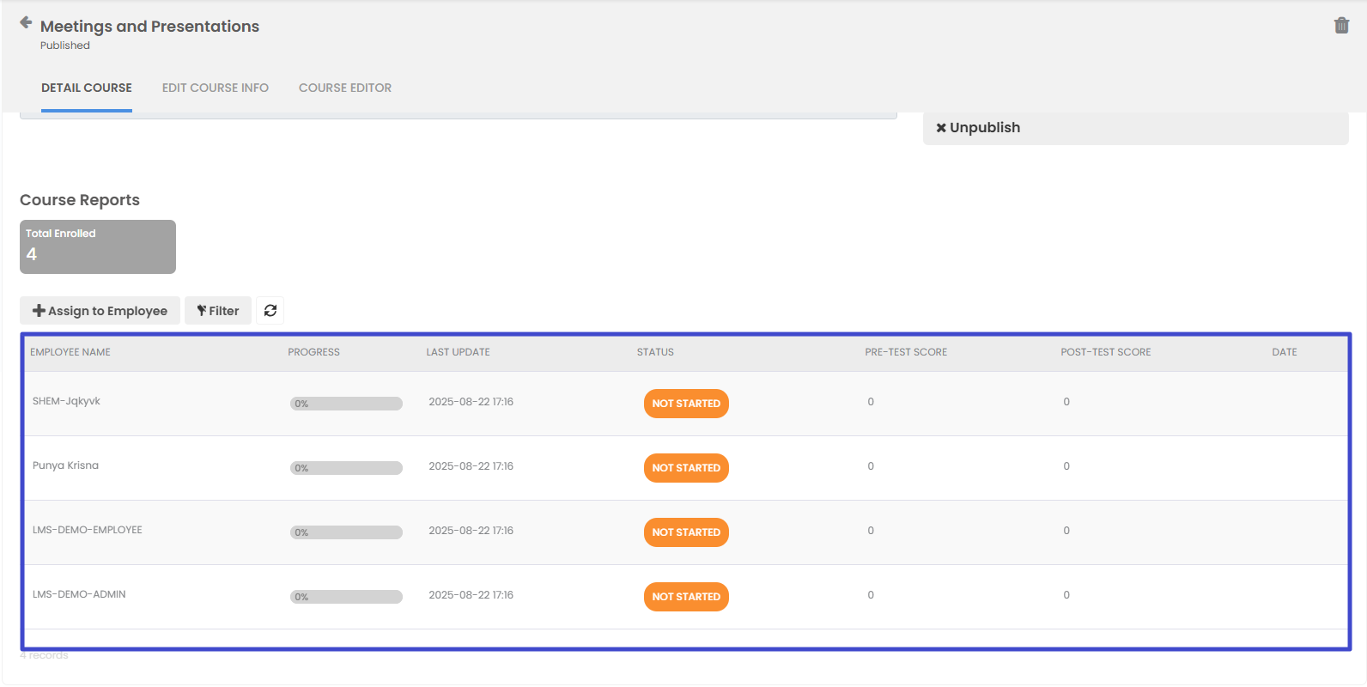The width and height of the screenshot is (1367, 687).
Task: Click the Last Update column header
Action: (458, 352)
